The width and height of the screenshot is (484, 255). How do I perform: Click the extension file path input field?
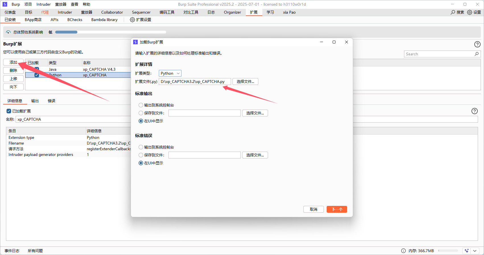tap(195, 81)
